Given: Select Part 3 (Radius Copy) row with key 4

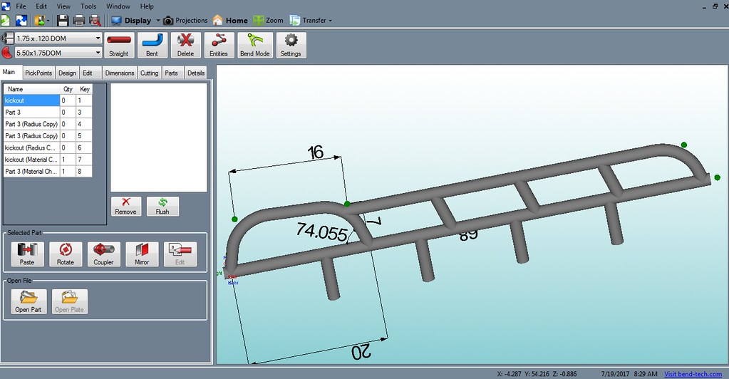Looking at the screenshot, I should 48,124.
